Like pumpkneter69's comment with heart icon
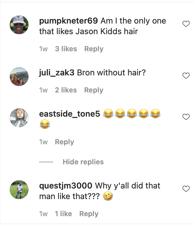194x225 pixels. [186, 24]
